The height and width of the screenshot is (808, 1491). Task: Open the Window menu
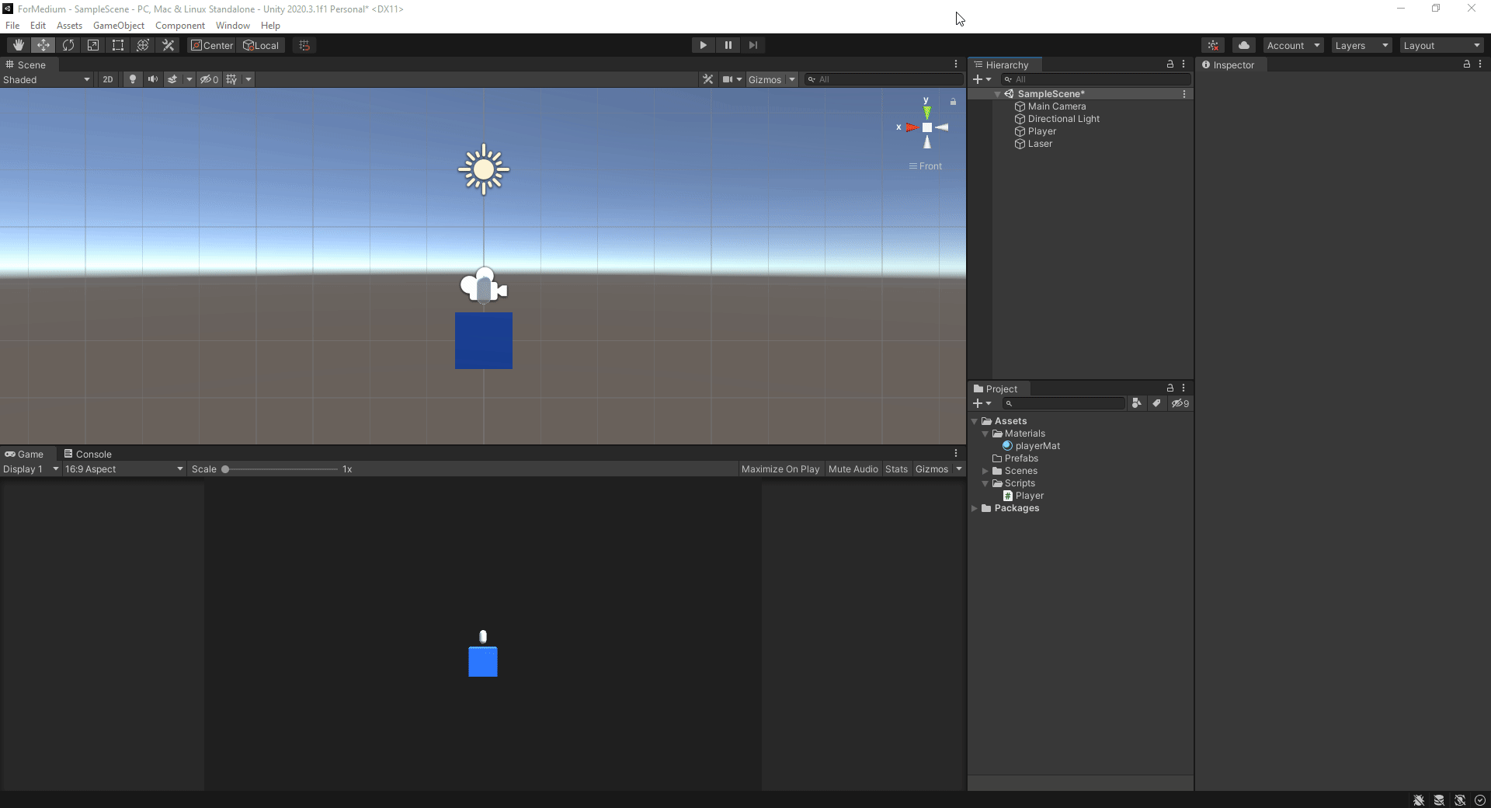233,26
